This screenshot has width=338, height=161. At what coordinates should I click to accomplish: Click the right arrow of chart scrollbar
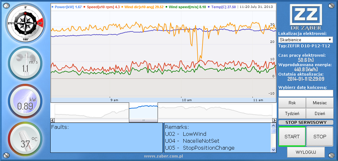pyautogui.click(x=274, y=120)
